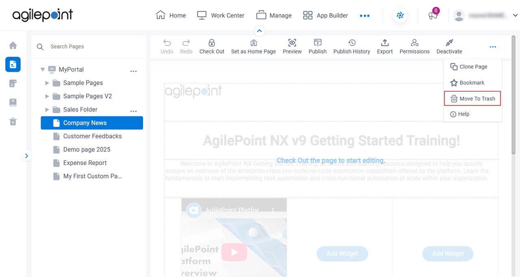Open the sidebar library book icon
The image size is (520, 277).
(13, 103)
